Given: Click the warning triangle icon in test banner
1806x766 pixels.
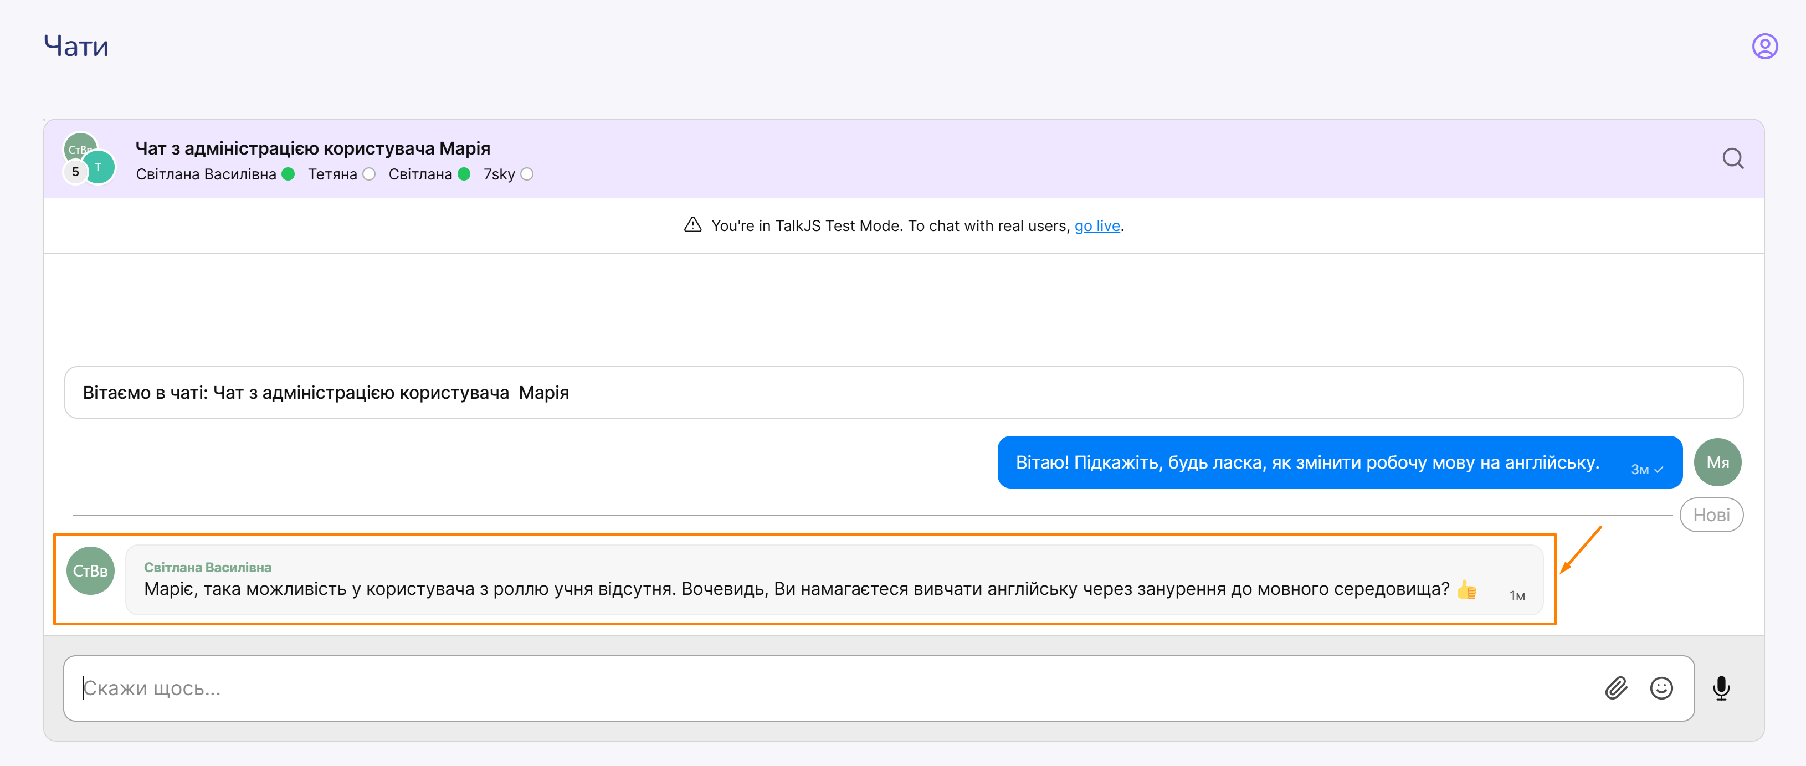Looking at the screenshot, I should coord(692,225).
